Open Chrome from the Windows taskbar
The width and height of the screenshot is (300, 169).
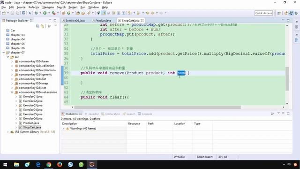pyautogui.click(x=49, y=164)
